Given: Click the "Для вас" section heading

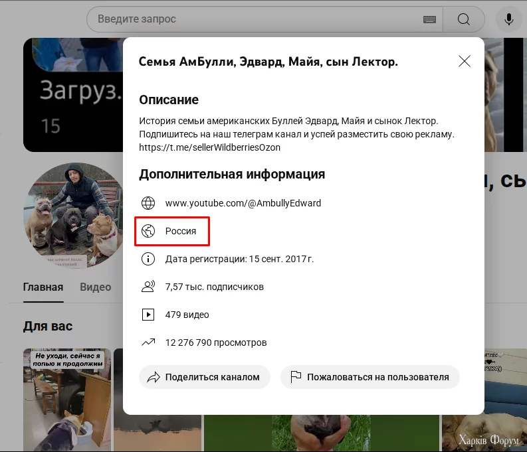Looking at the screenshot, I should pyautogui.click(x=48, y=326).
